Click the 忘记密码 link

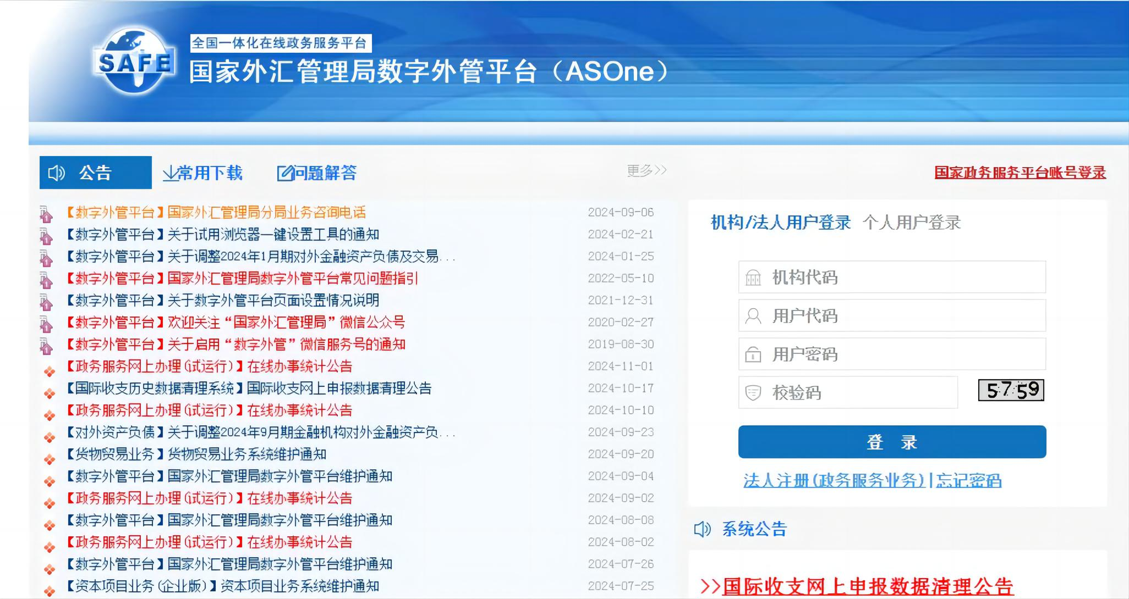pos(969,481)
